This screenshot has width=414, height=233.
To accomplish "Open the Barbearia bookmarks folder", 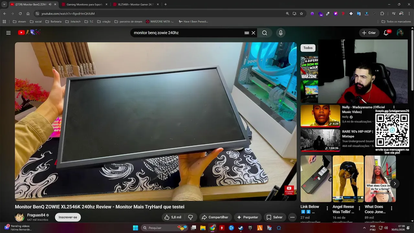I will pos(53,22).
